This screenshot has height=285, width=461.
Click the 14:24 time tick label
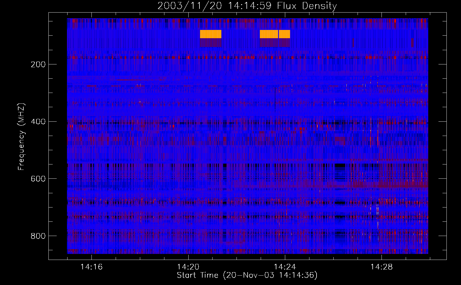[285, 267]
